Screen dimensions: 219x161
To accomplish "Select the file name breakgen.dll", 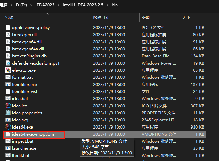I will (24, 35).
